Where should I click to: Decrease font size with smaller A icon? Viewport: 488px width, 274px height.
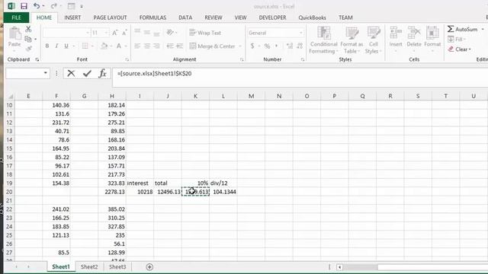tap(124, 33)
